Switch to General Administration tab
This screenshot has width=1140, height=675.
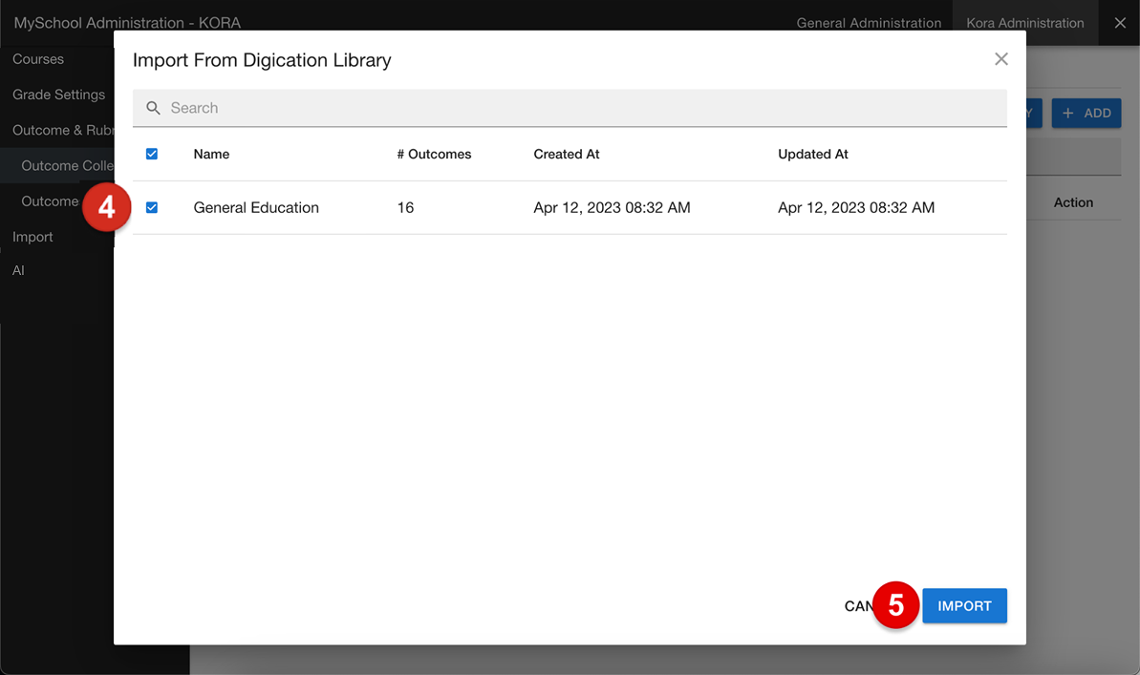click(x=868, y=23)
